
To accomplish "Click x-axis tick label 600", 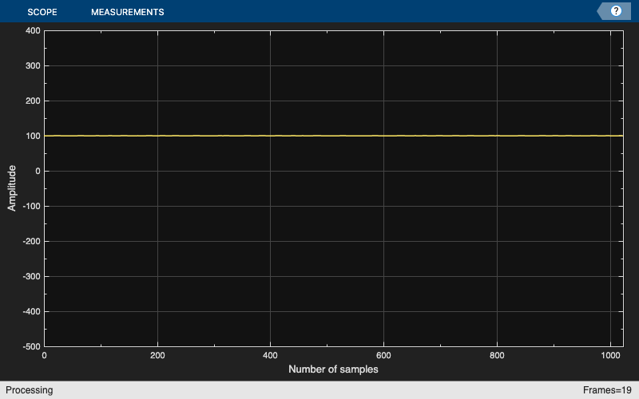I will (383, 355).
